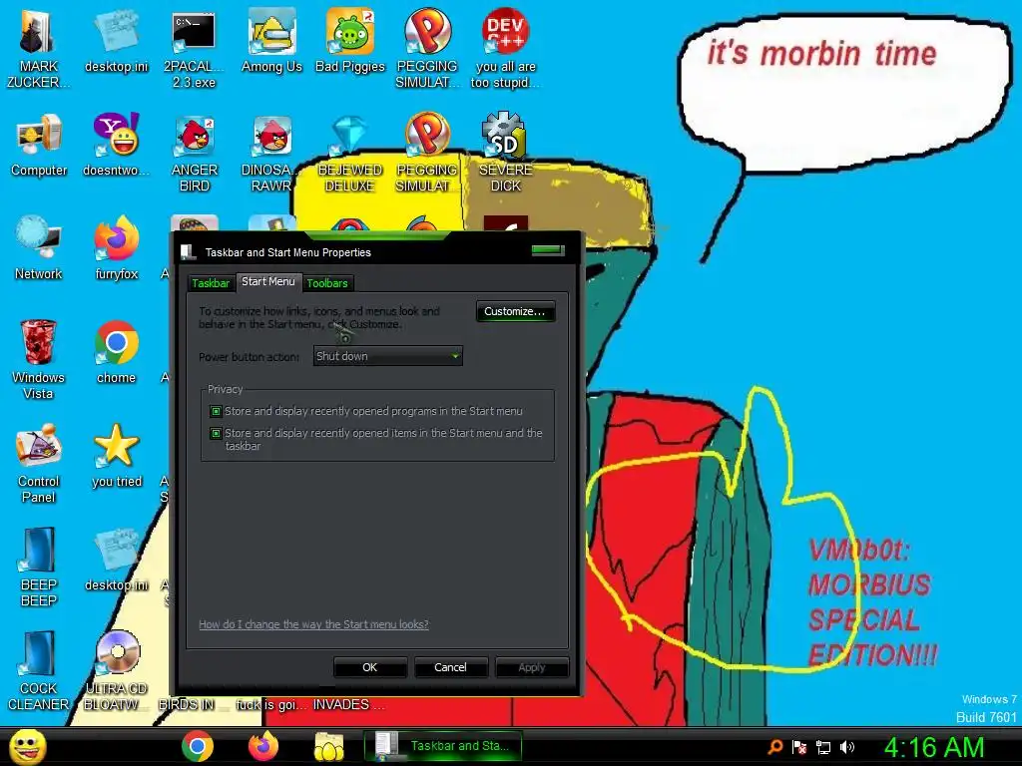Select the Computer desktop icon
Viewport: 1022px width, 766px height.
coord(39,145)
